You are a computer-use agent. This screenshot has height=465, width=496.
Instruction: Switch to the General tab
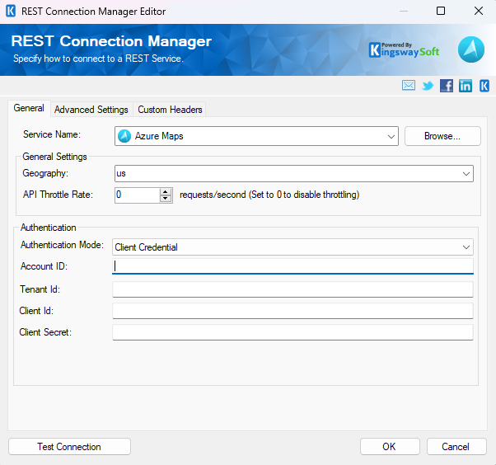coord(29,108)
